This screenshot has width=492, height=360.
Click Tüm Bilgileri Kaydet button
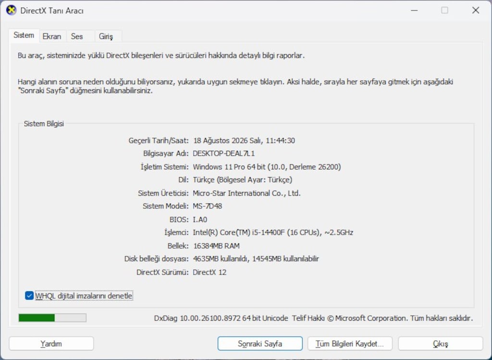pyautogui.click(x=350, y=344)
